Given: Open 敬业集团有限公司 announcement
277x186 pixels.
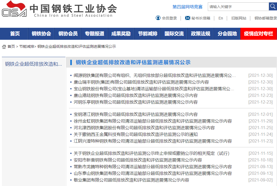Looking at the screenshot, I should tap(131, 180).
